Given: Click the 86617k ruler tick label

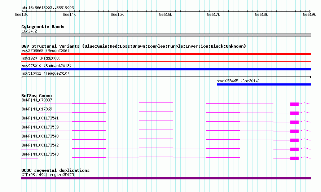Looking at the screenshot, I should (x=214, y=14).
